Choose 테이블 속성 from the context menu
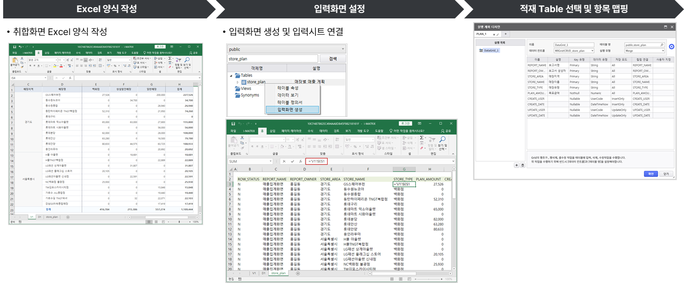Viewport: 684px width, 283px height. [287, 88]
